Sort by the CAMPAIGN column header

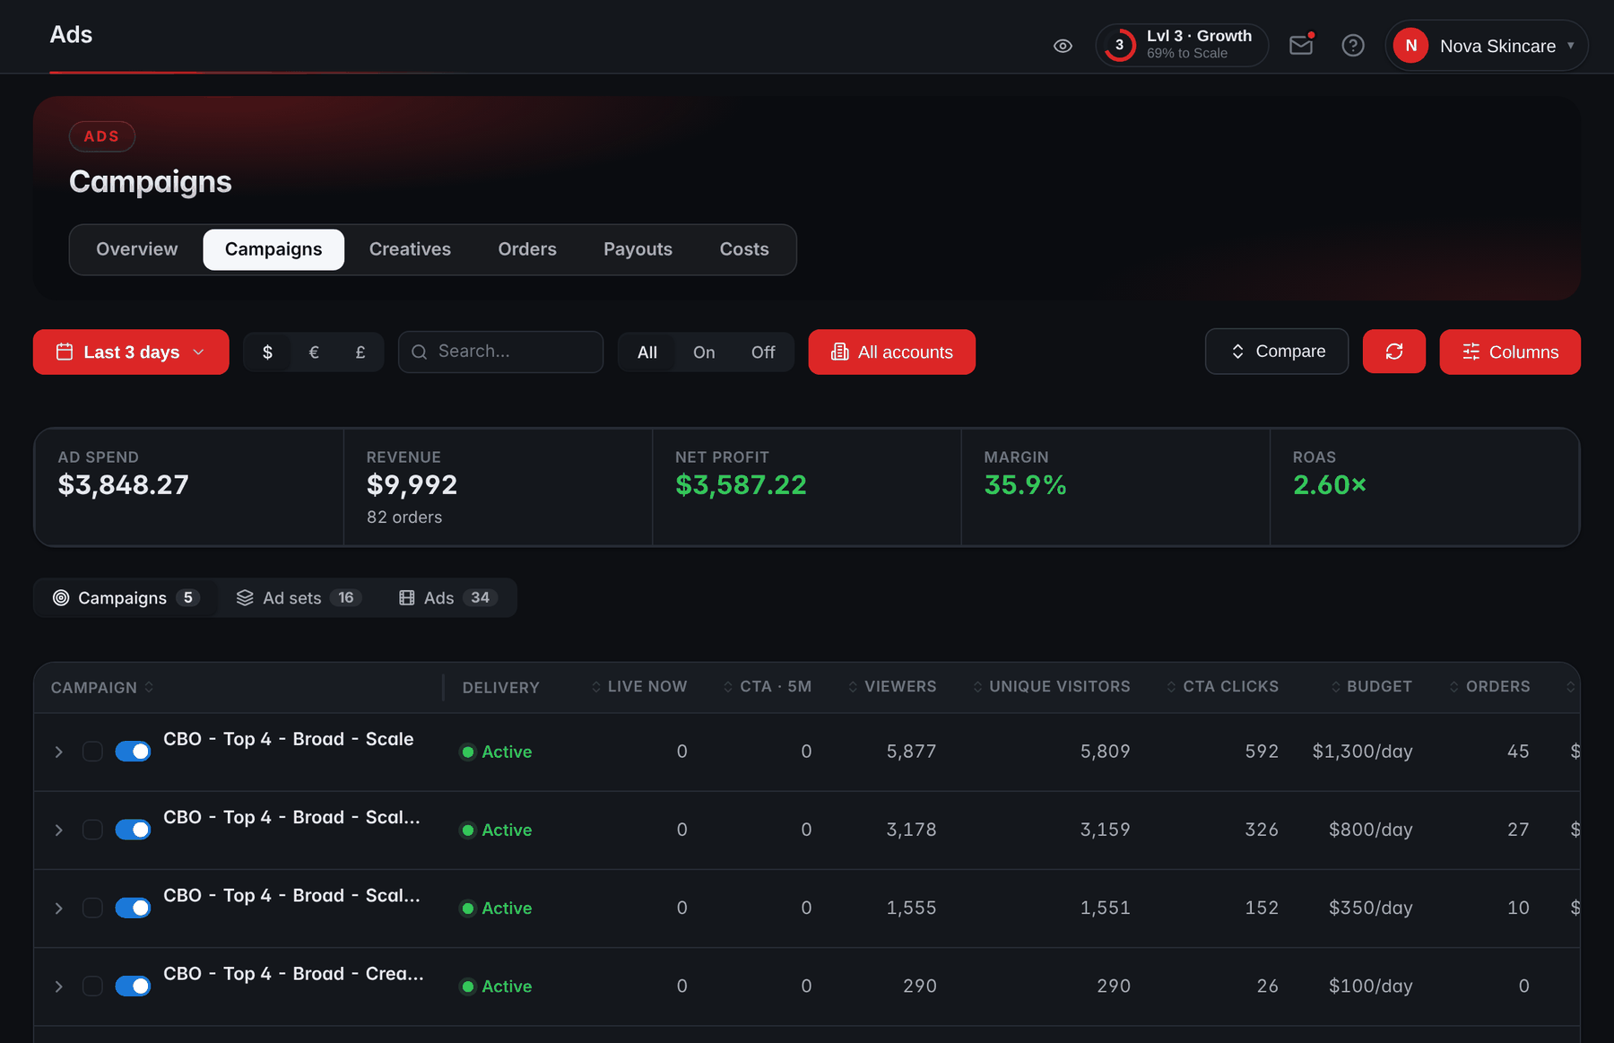click(x=101, y=688)
